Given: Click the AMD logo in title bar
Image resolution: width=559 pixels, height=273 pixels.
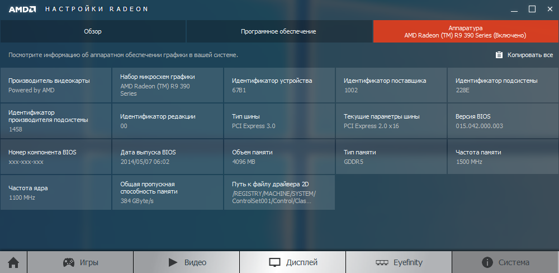Looking at the screenshot, I should [x=22, y=10].
